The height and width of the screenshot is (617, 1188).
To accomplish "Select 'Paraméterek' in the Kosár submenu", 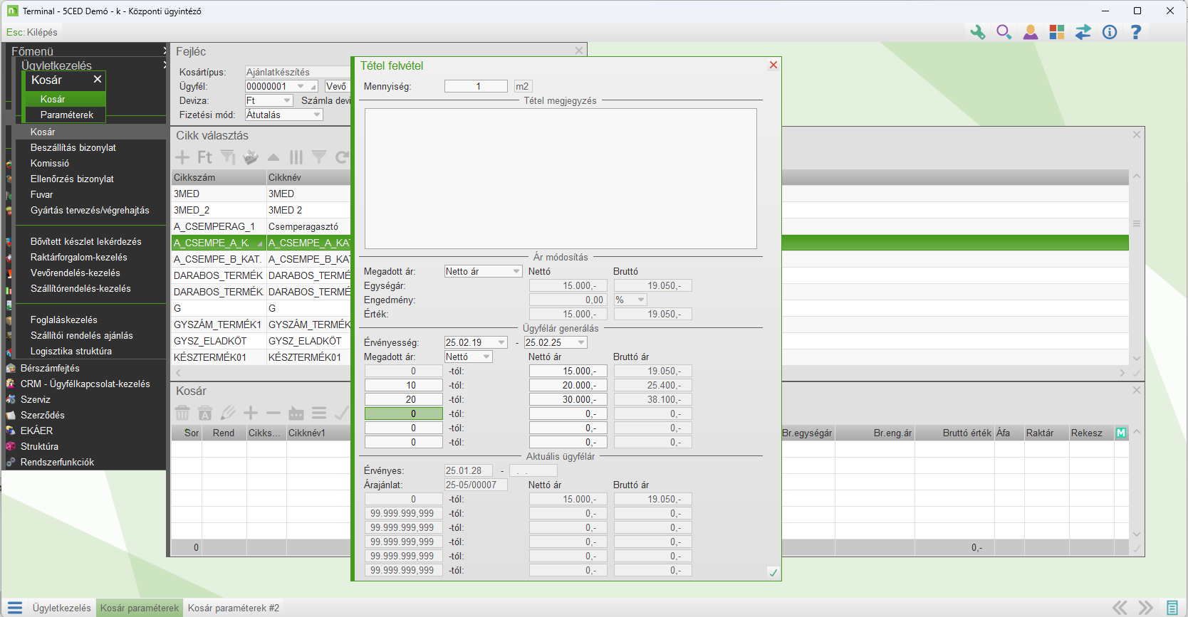I will 66,115.
